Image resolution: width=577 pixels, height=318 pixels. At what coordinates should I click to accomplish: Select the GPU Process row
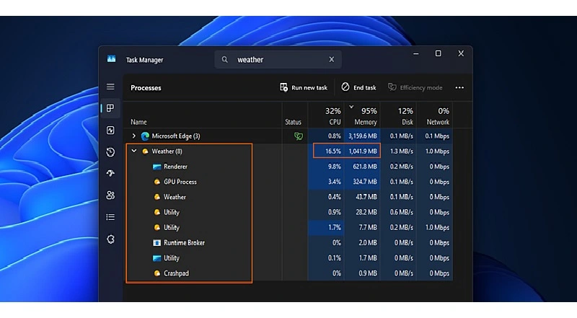[x=288, y=182]
